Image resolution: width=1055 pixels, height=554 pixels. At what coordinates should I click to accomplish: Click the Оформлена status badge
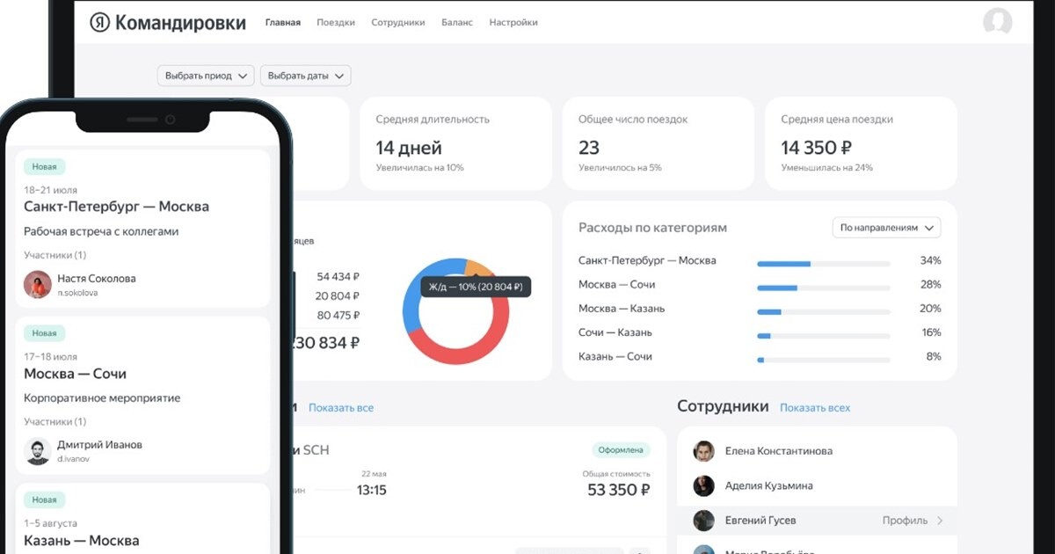[x=621, y=450]
